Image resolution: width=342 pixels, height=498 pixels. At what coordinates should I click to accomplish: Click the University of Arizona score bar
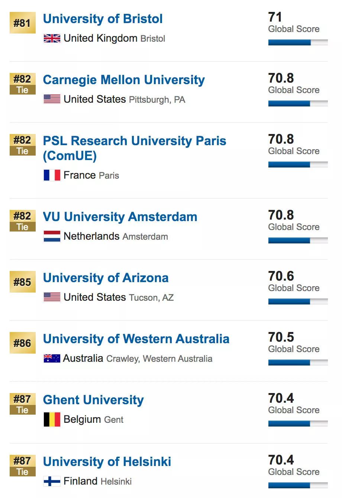(x=298, y=302)
